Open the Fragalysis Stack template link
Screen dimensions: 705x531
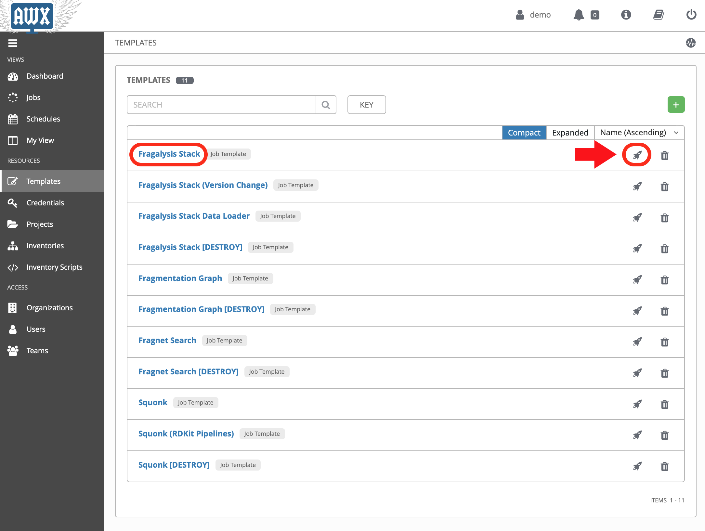coord(169,154)
